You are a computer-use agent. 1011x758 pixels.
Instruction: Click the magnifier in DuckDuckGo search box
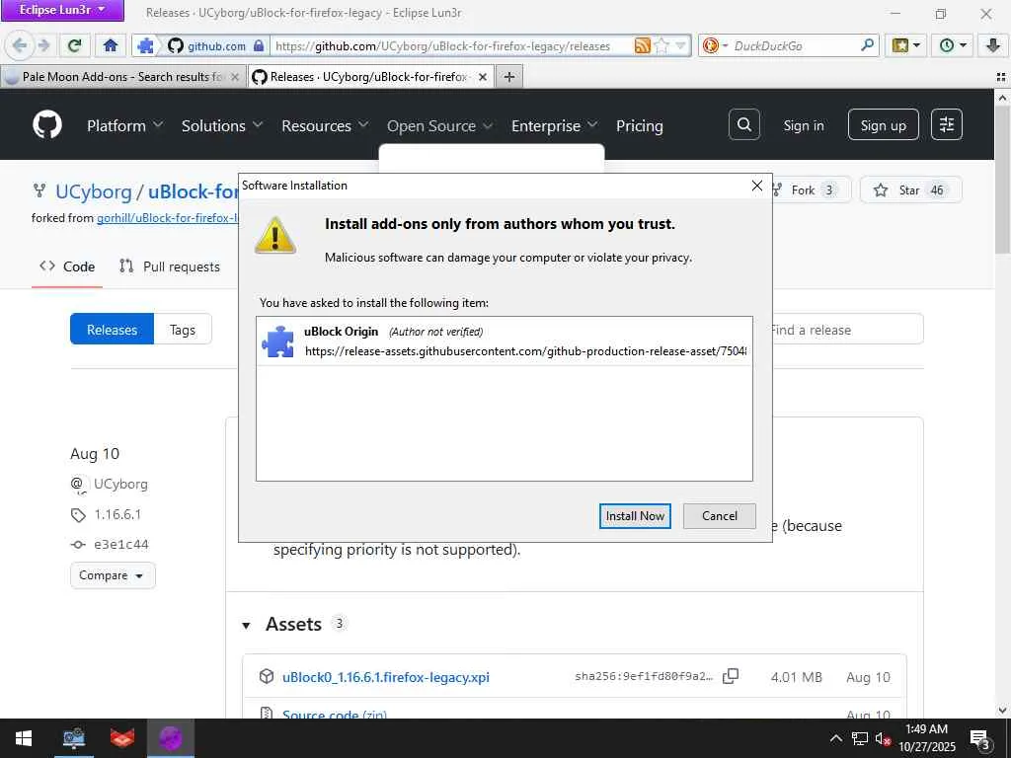coord(867,45)
